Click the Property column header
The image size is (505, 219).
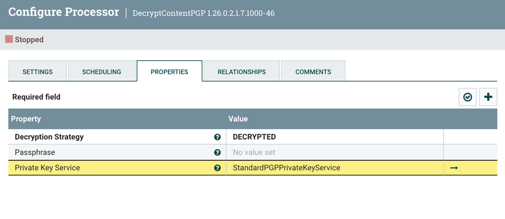click(x=117, y=119)
